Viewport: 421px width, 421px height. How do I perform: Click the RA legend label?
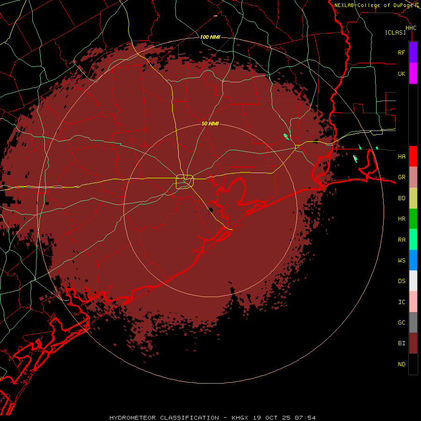401,240
